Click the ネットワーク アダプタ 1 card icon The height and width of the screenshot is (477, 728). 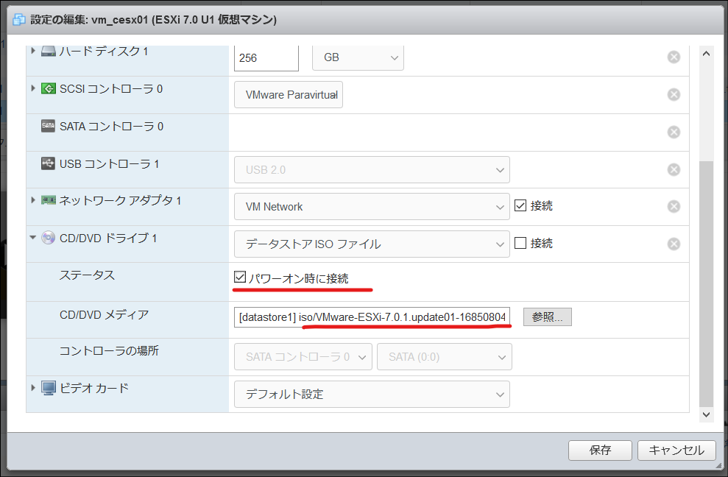[49, 200]
